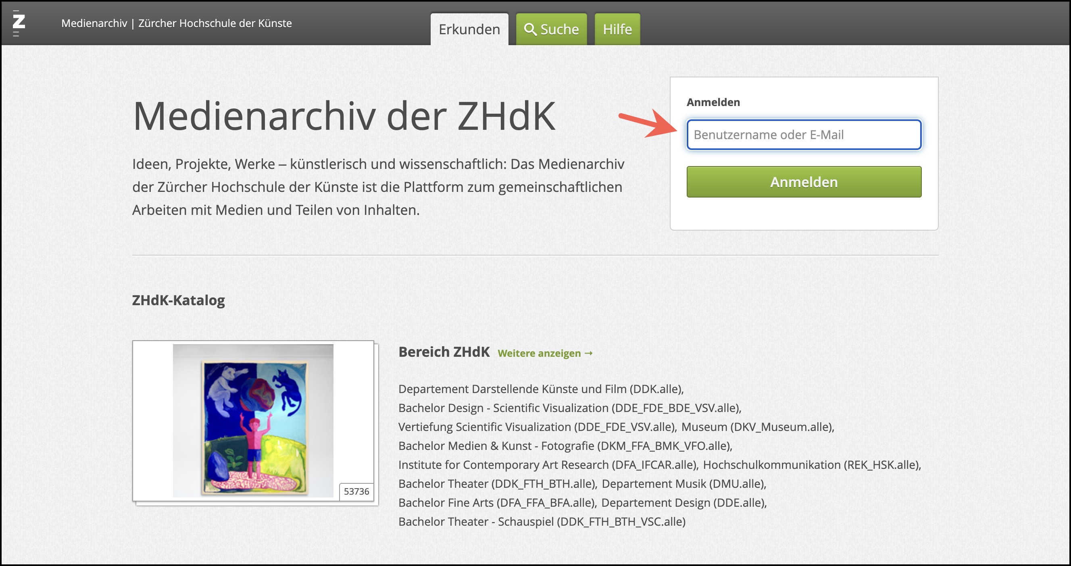
Task: Open the Bereich ZHdK painting thumbnail
Action: tap(253, 420)
